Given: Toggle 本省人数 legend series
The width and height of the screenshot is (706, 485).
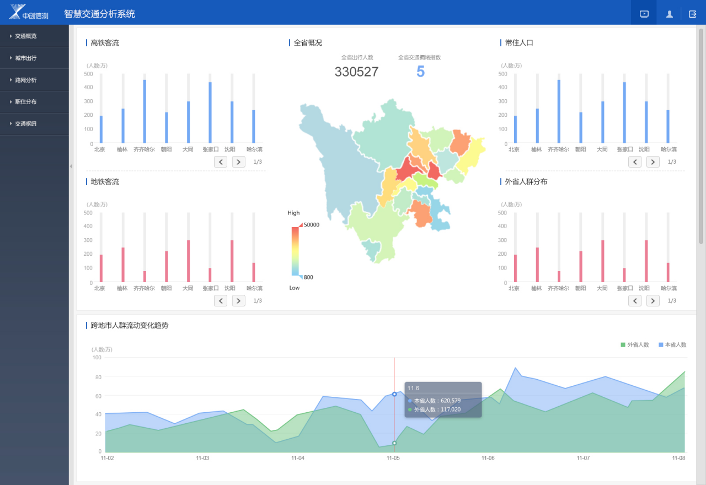Looking at the screenshot, I should coord(672,345).
